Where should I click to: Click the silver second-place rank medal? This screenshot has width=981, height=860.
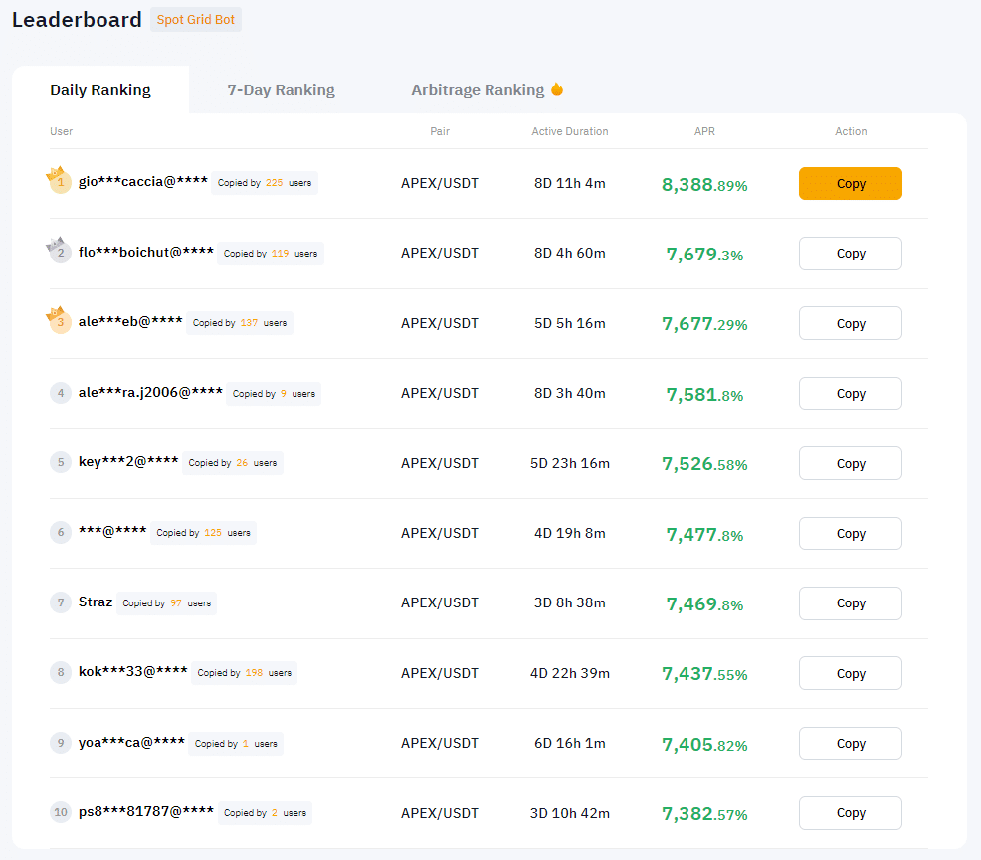point(60,253)
